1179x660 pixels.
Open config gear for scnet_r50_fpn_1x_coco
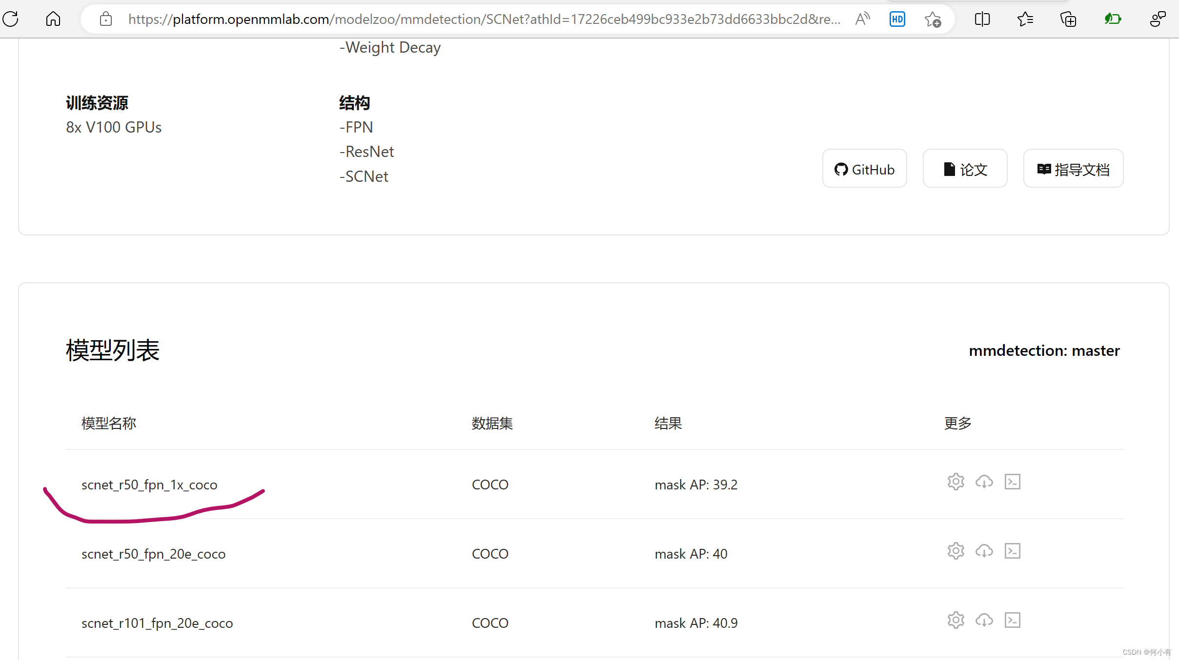tap(955, 482)
